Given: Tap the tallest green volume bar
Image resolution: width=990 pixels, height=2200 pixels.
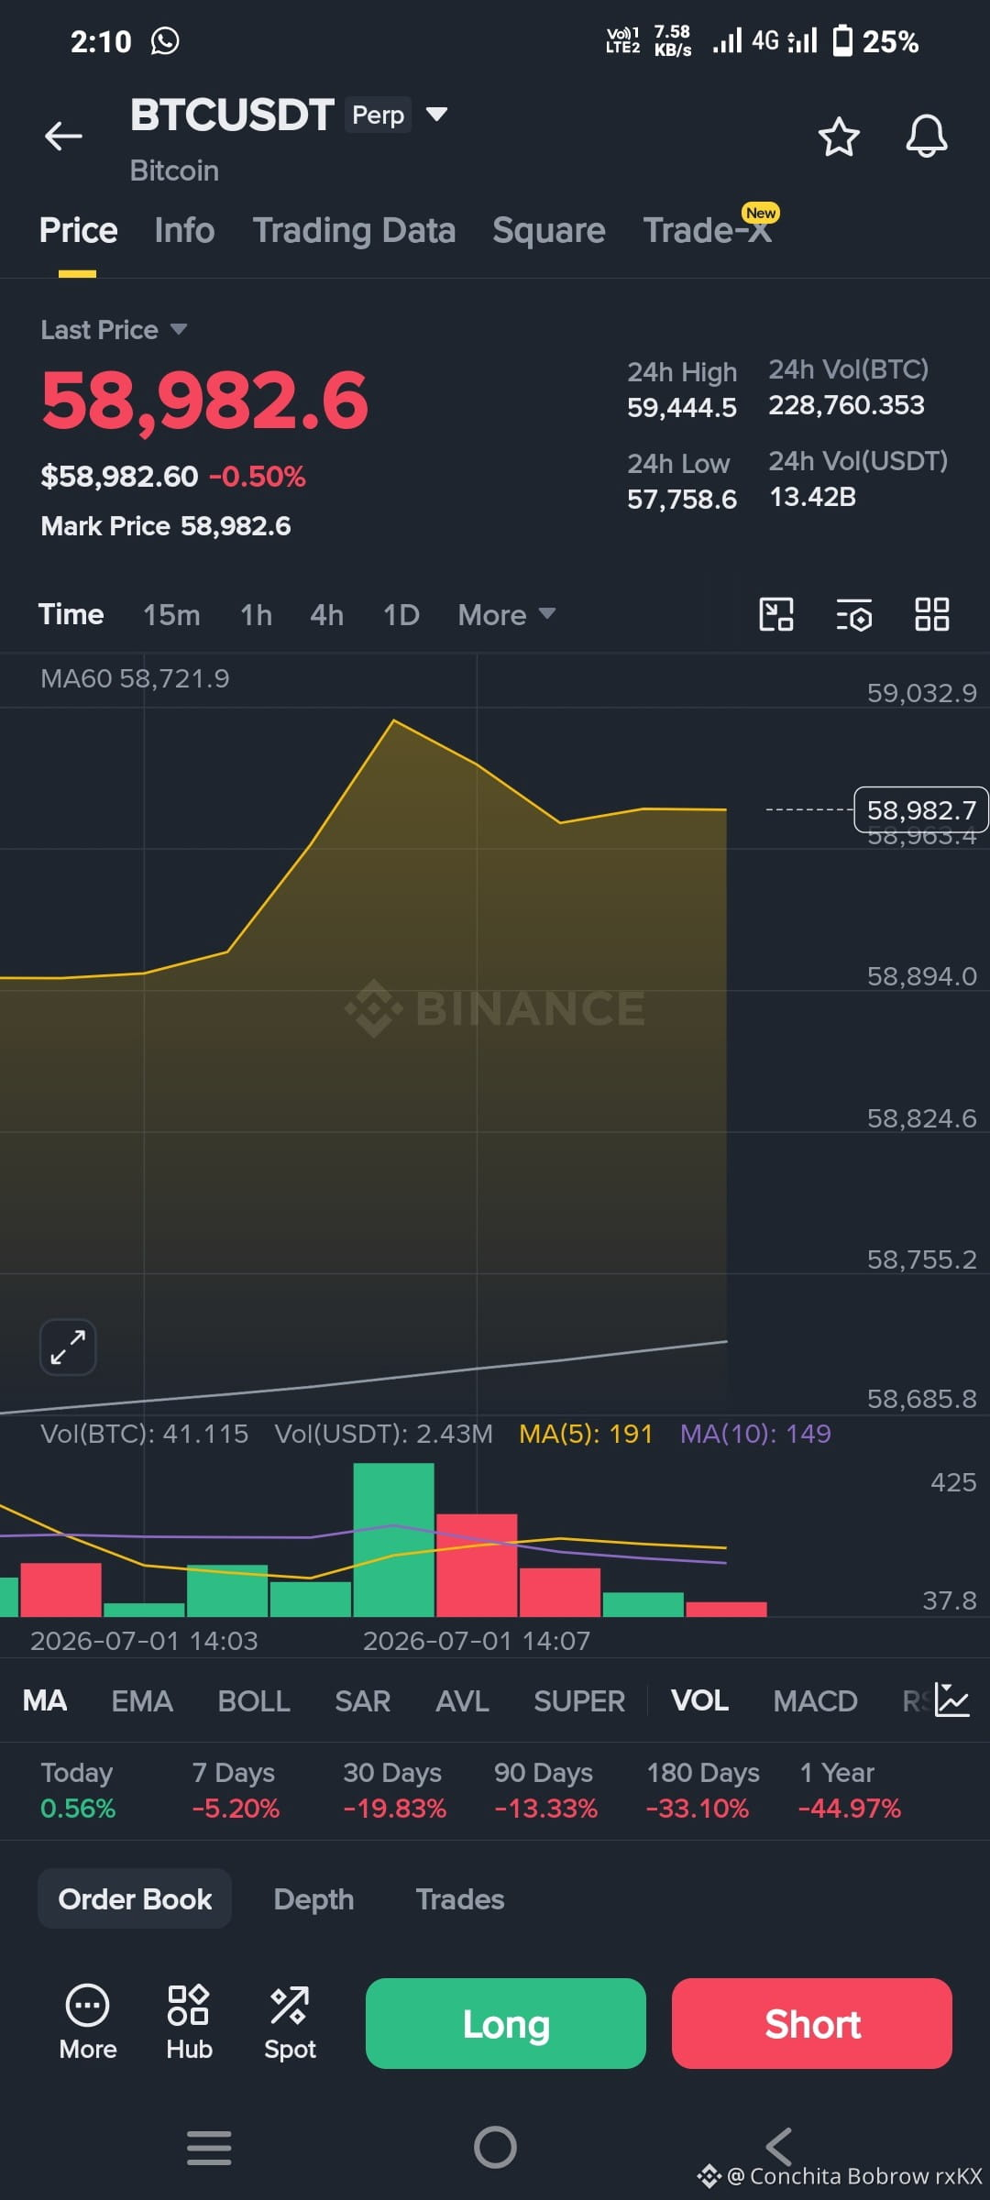Looking at the screenshot, I should point(393,1539).
